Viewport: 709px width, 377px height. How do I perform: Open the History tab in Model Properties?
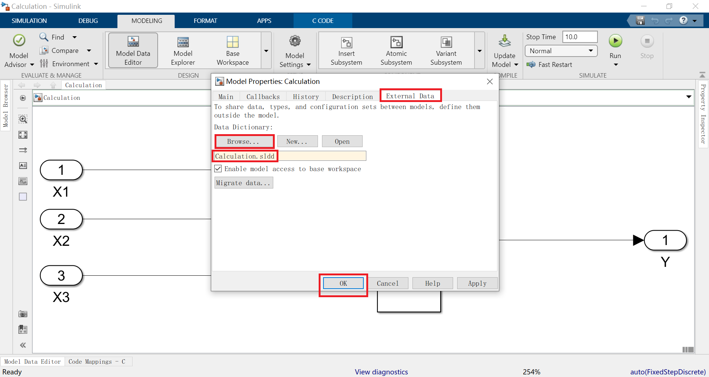click(x=306, y=96)
